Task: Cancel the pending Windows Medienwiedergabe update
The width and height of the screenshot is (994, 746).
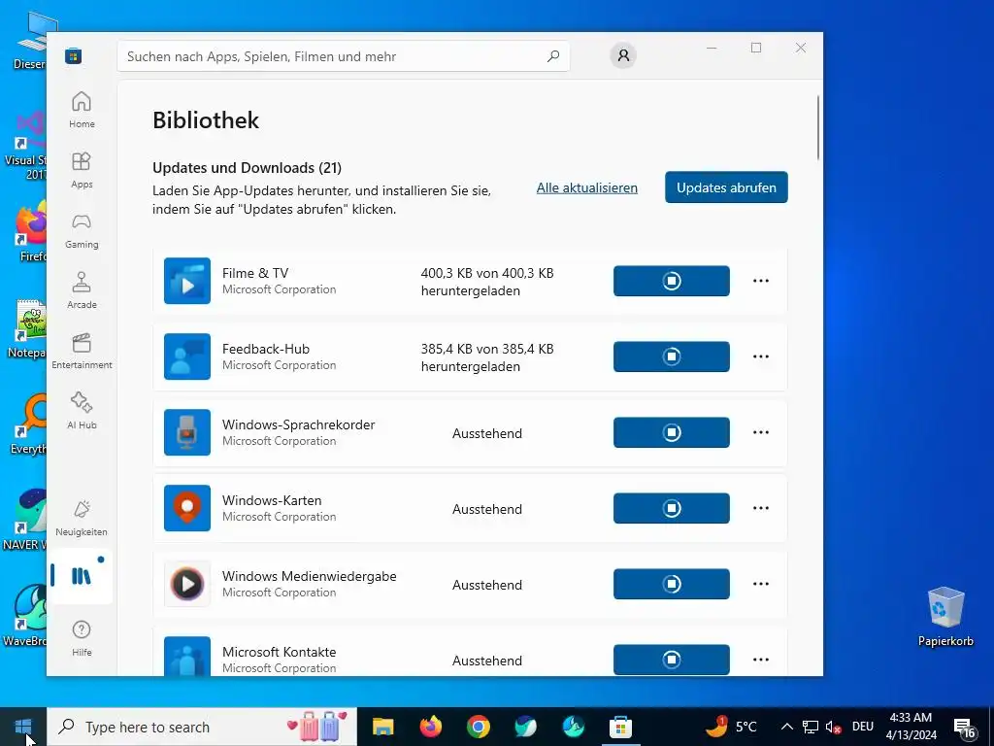Action: point(672,584)
